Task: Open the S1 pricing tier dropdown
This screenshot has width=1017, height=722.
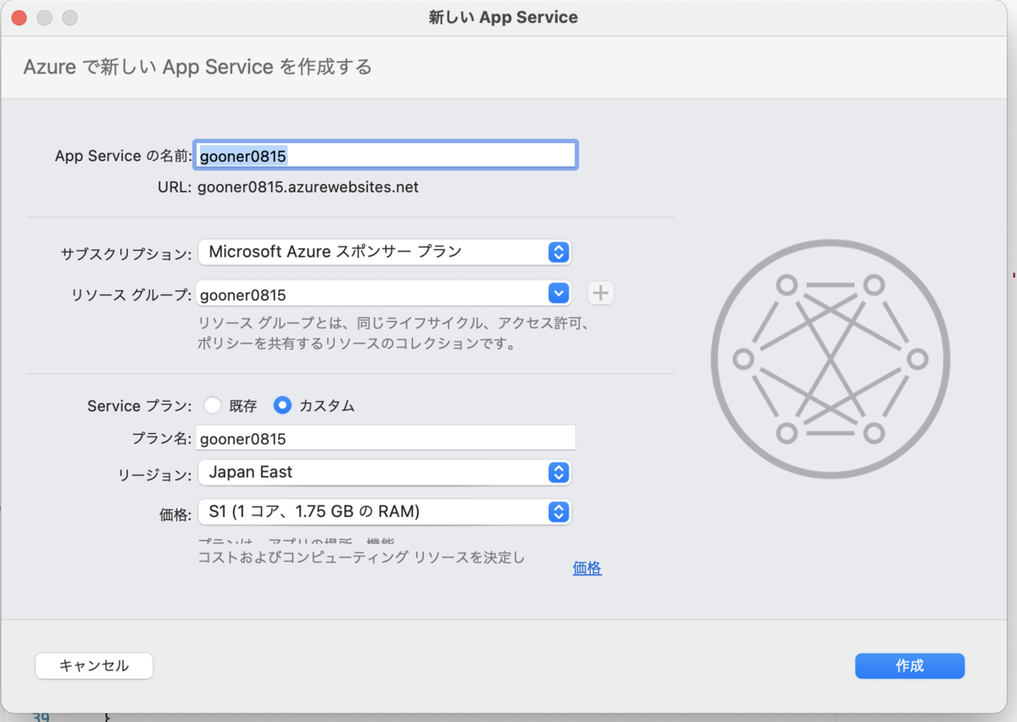Action: [x=385, y=512]
